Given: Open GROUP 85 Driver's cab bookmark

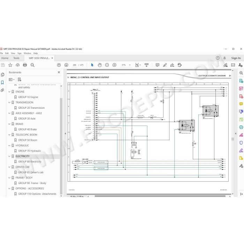Looking at the screenshot, I should tap(31, 172).
